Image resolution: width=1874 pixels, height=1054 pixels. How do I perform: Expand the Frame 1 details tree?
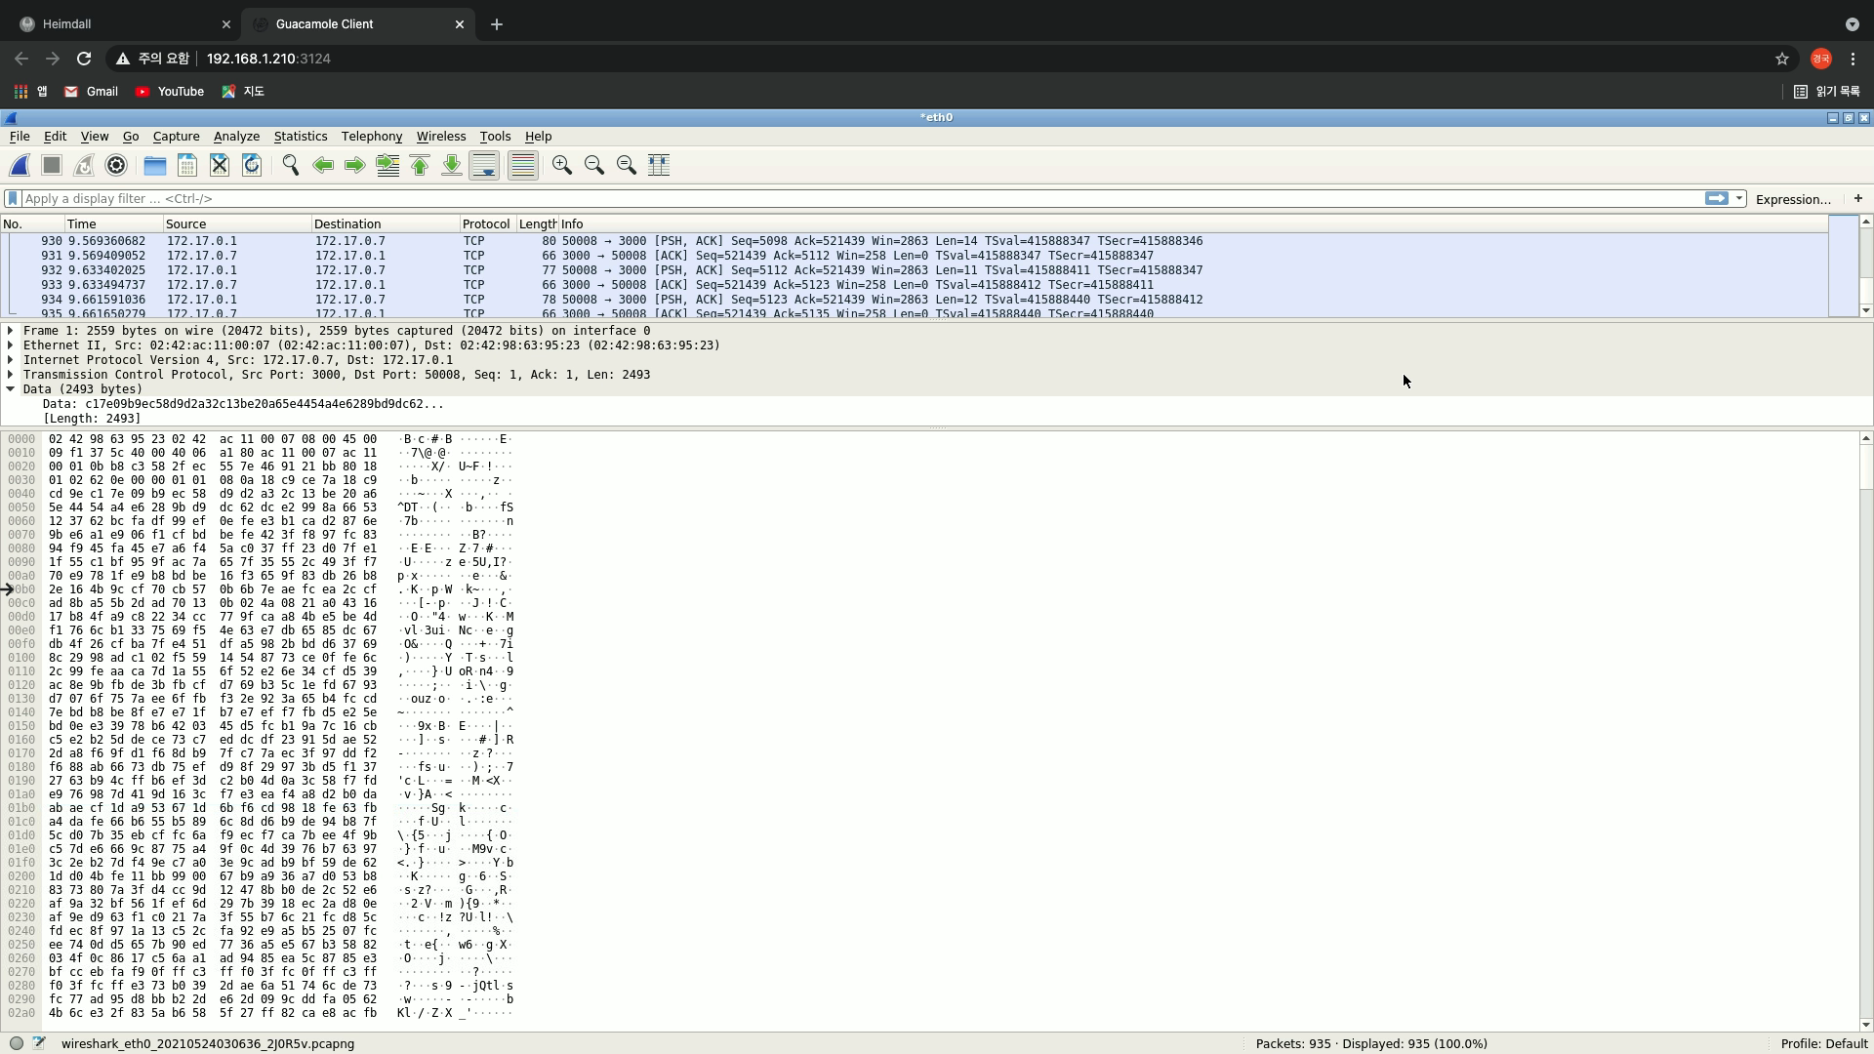click(11, 331)
